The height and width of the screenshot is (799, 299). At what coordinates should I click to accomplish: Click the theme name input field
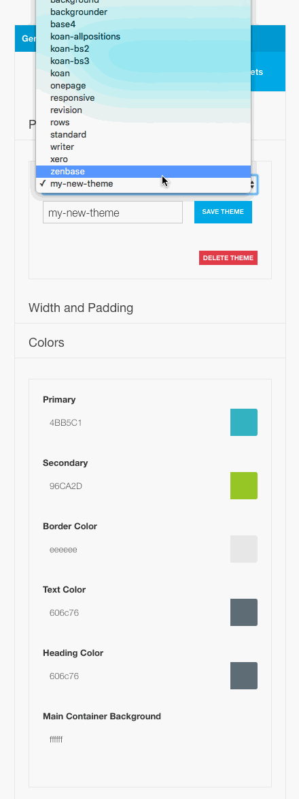(x=112, y=213)
